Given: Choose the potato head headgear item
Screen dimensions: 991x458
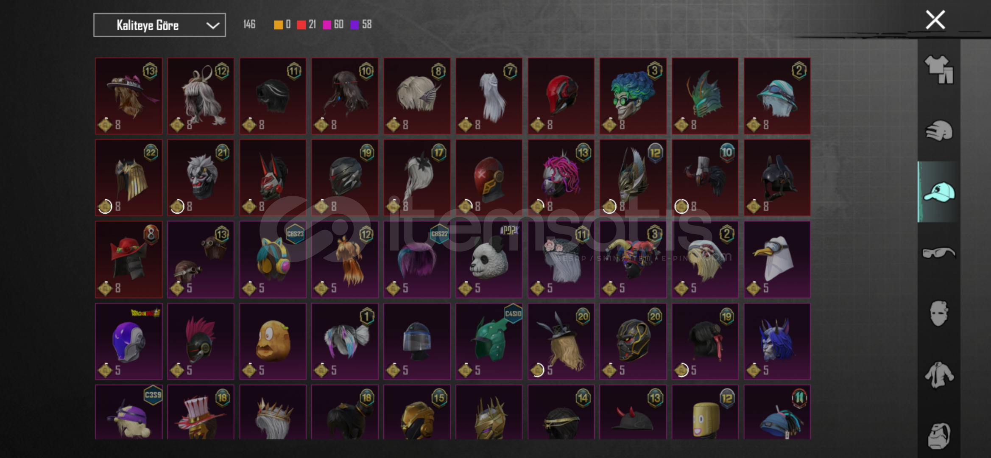Looking at the screenshot, I should [x=273, y=341].
